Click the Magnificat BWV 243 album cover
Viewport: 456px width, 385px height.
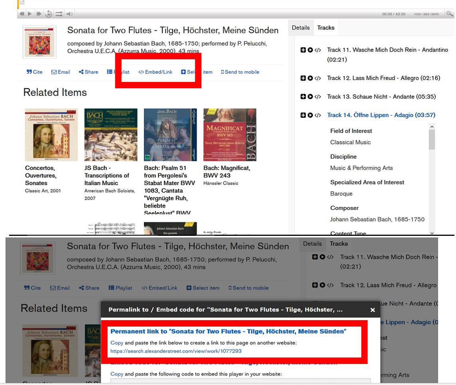pos(230,134)
